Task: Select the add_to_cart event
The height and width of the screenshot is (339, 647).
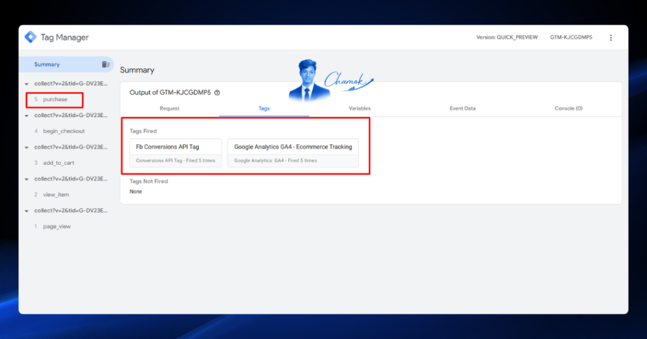Action: [x=59, y=163]
